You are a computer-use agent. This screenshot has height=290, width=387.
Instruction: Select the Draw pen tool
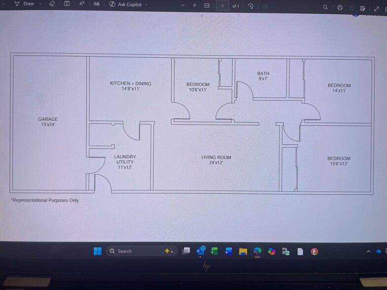coord(25,4)
